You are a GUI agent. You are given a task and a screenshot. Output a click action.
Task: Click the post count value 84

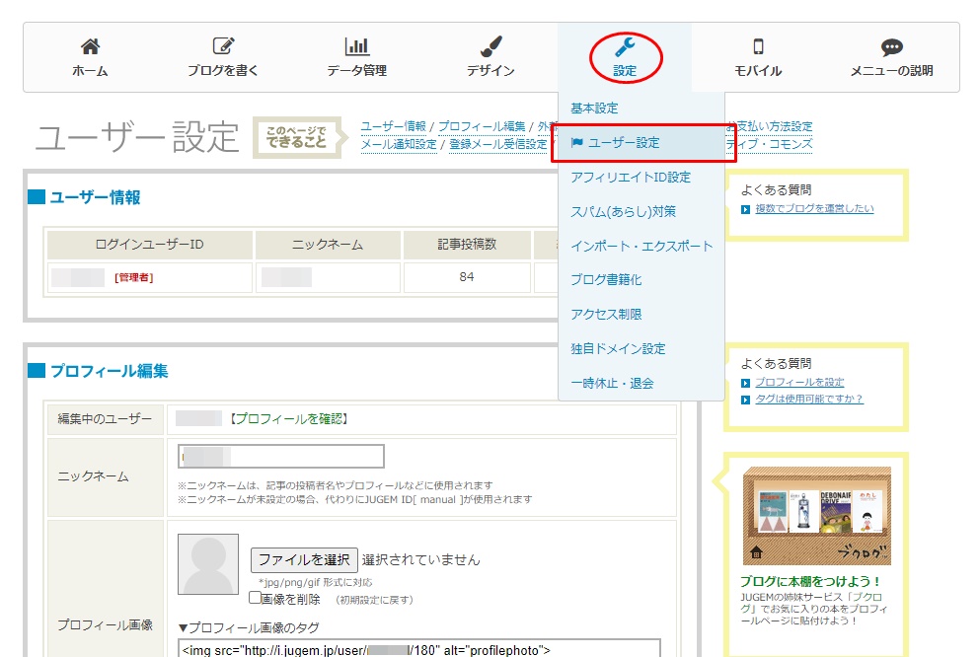pos(467,276)
